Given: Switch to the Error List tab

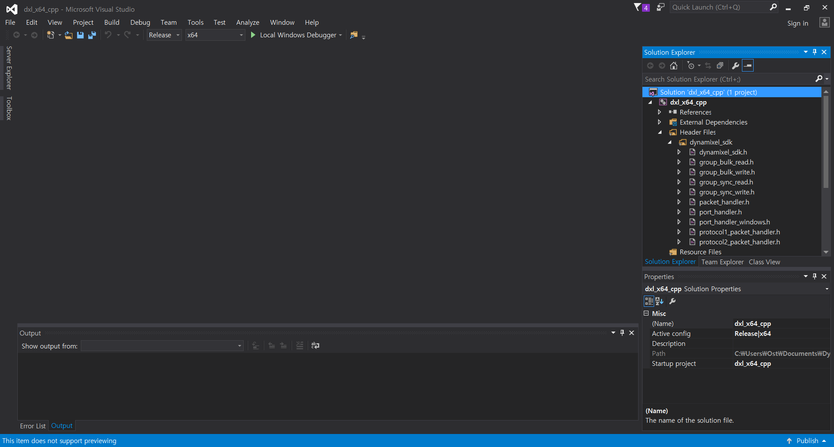Looking at the screenshot, I should click(33, 426).
